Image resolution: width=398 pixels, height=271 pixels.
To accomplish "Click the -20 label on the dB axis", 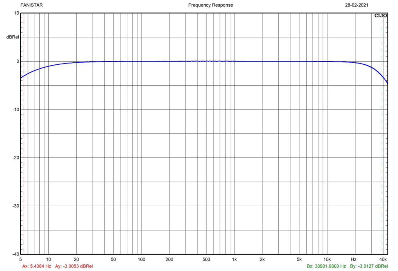I will pos(16,158).
